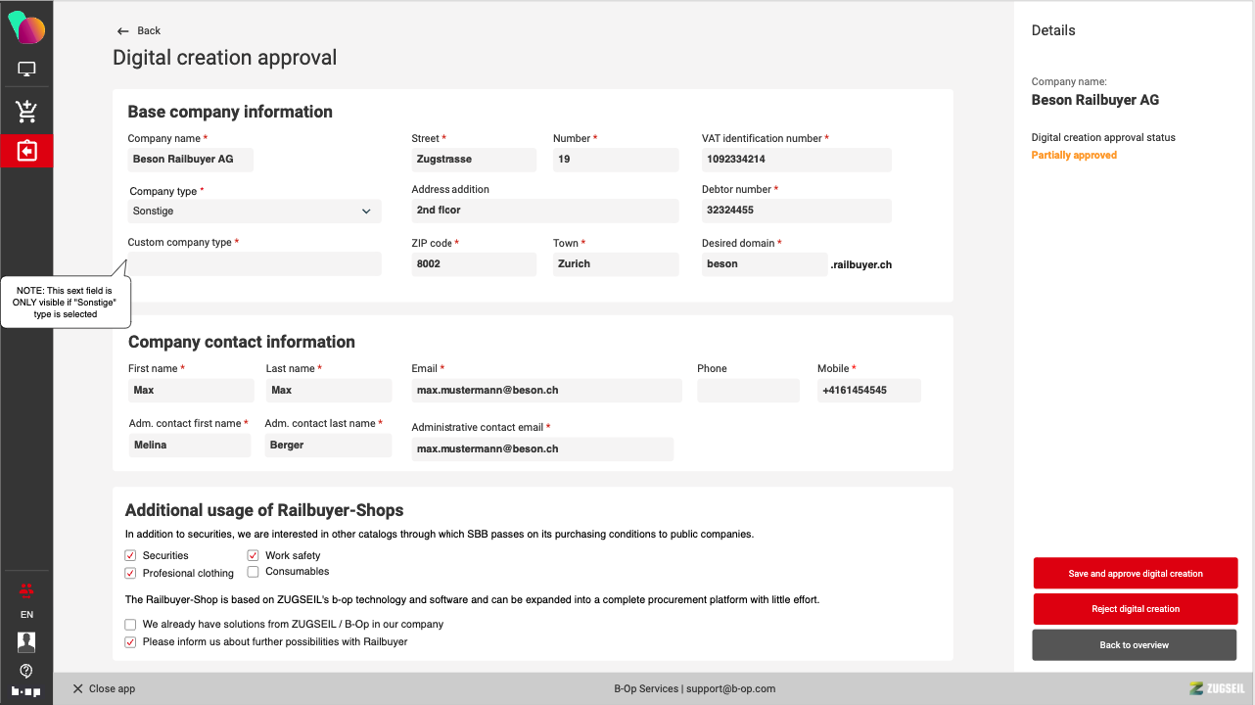Image resolution: width=1255 pixels, height=705 pixels.
Task: Click the b-op logo at sidebar bottom
Action: (x=26, y=691)
